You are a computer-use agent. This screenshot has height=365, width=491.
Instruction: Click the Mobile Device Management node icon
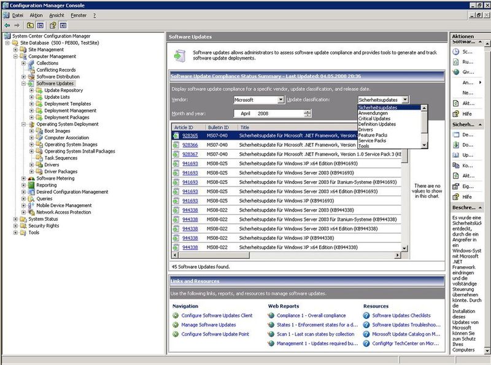pyautogui.click(x=31, y=206)
